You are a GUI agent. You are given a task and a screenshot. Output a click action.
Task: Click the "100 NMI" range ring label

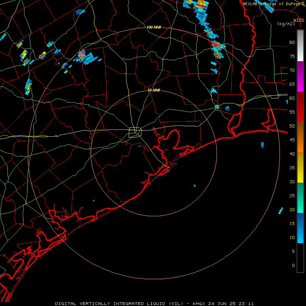(154, 27)
